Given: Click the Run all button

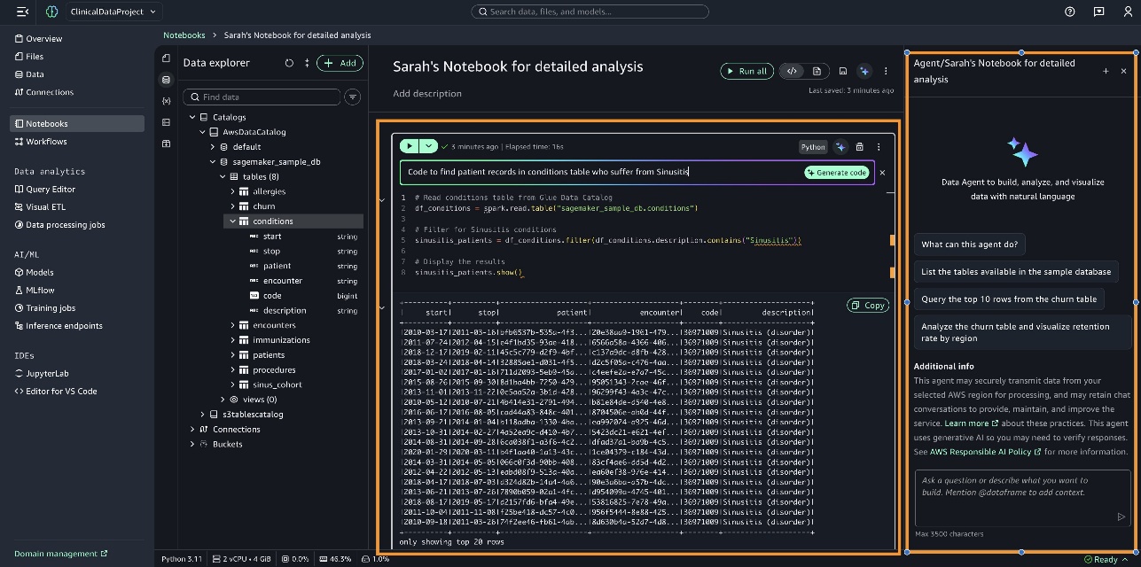Looking at the screenshot, I should click(746, 71).
